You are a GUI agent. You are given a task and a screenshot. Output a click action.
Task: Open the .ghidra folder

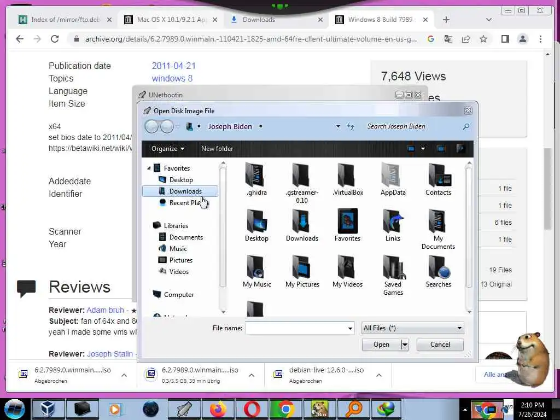(256, 179)
